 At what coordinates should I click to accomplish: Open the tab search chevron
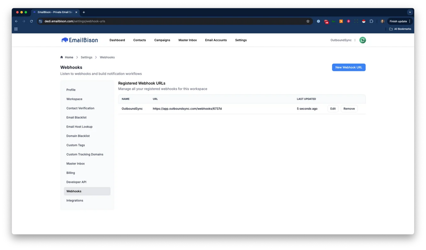410,12
